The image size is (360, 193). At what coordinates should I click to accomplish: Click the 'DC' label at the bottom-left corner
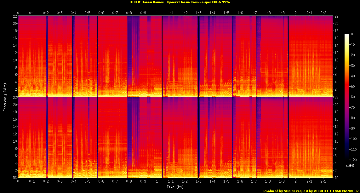(14, 178)
